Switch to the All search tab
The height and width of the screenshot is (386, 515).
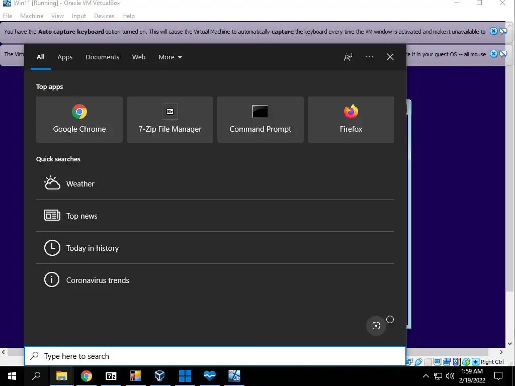point(40,57)
